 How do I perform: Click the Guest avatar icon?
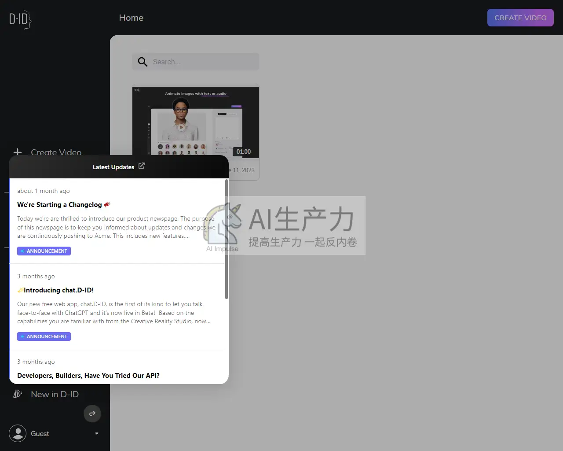[18, 433]
